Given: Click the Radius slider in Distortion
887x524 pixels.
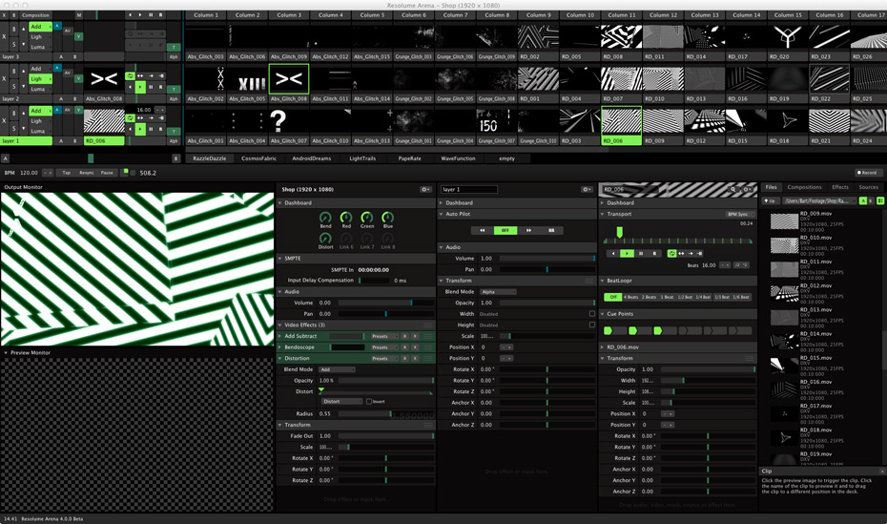Looking at the screenshot, I should tap(382, 413).
